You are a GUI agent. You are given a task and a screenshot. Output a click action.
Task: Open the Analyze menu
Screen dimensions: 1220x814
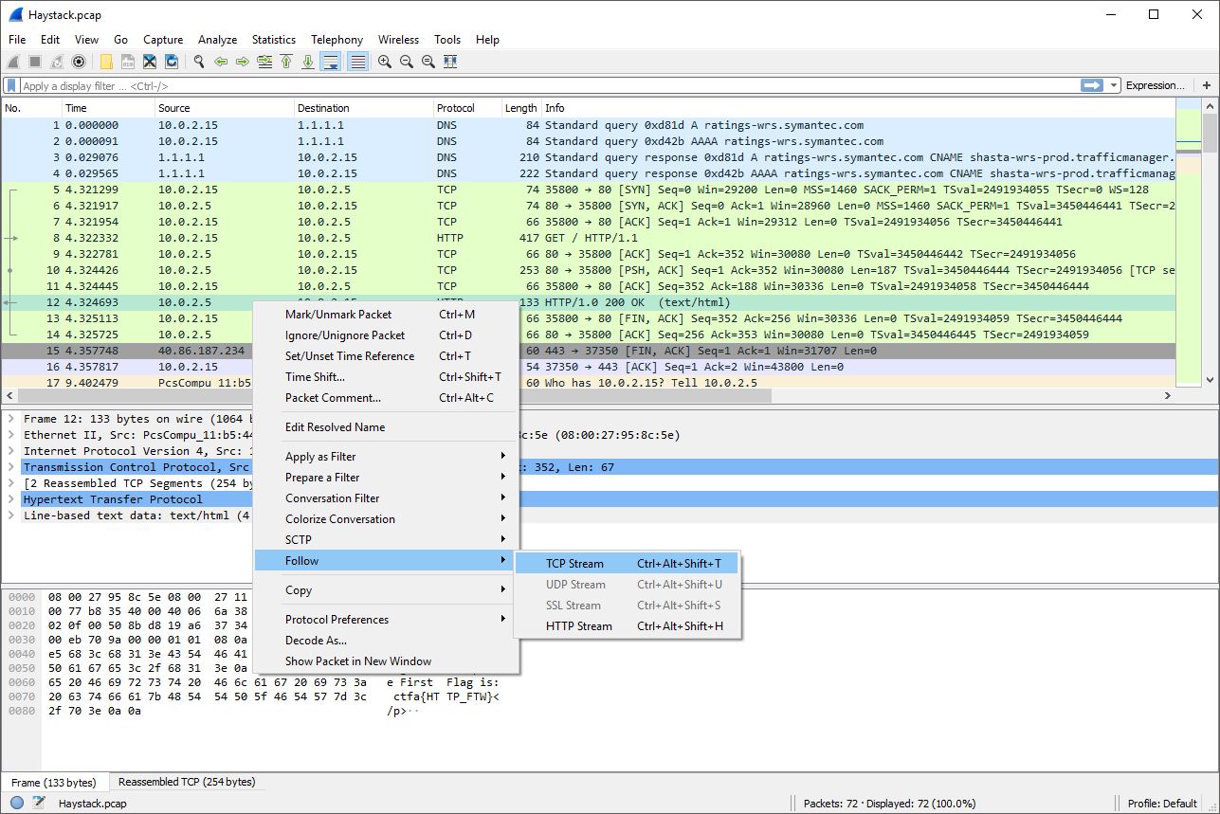pos(217,40)
